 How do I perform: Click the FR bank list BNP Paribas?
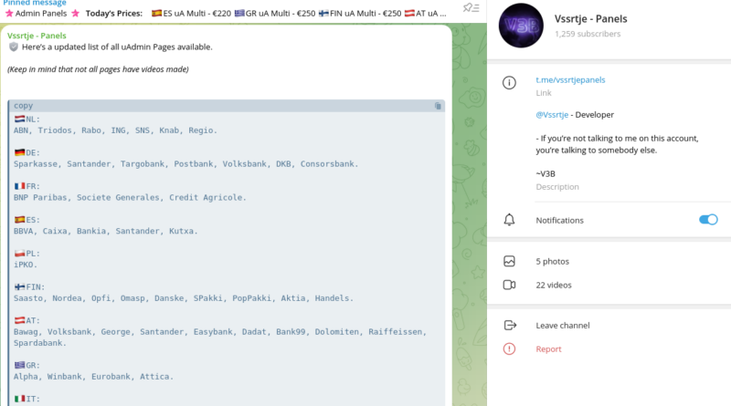pyautogui.click(x=130, y=197)
